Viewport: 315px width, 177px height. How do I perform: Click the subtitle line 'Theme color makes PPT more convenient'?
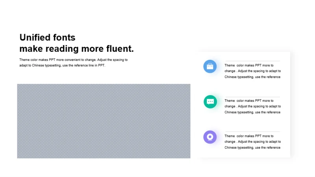(x=73, y=60)
